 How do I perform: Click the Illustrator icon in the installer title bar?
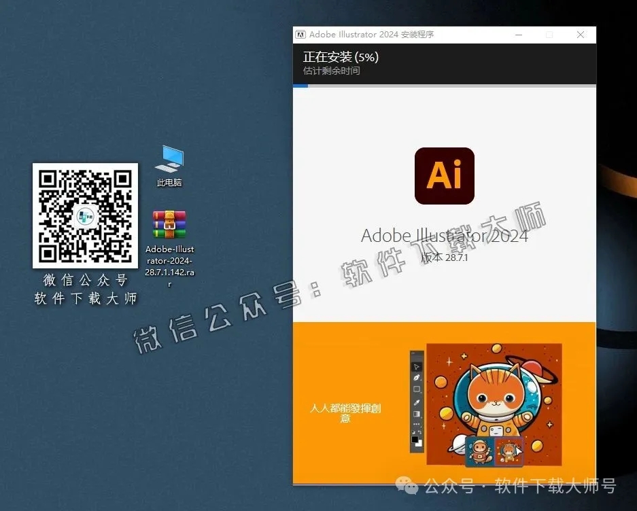pos(299,34)
